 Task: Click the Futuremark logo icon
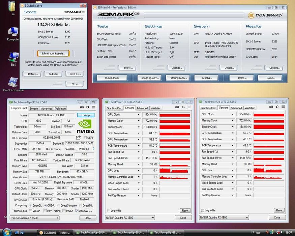coord(251,16)
